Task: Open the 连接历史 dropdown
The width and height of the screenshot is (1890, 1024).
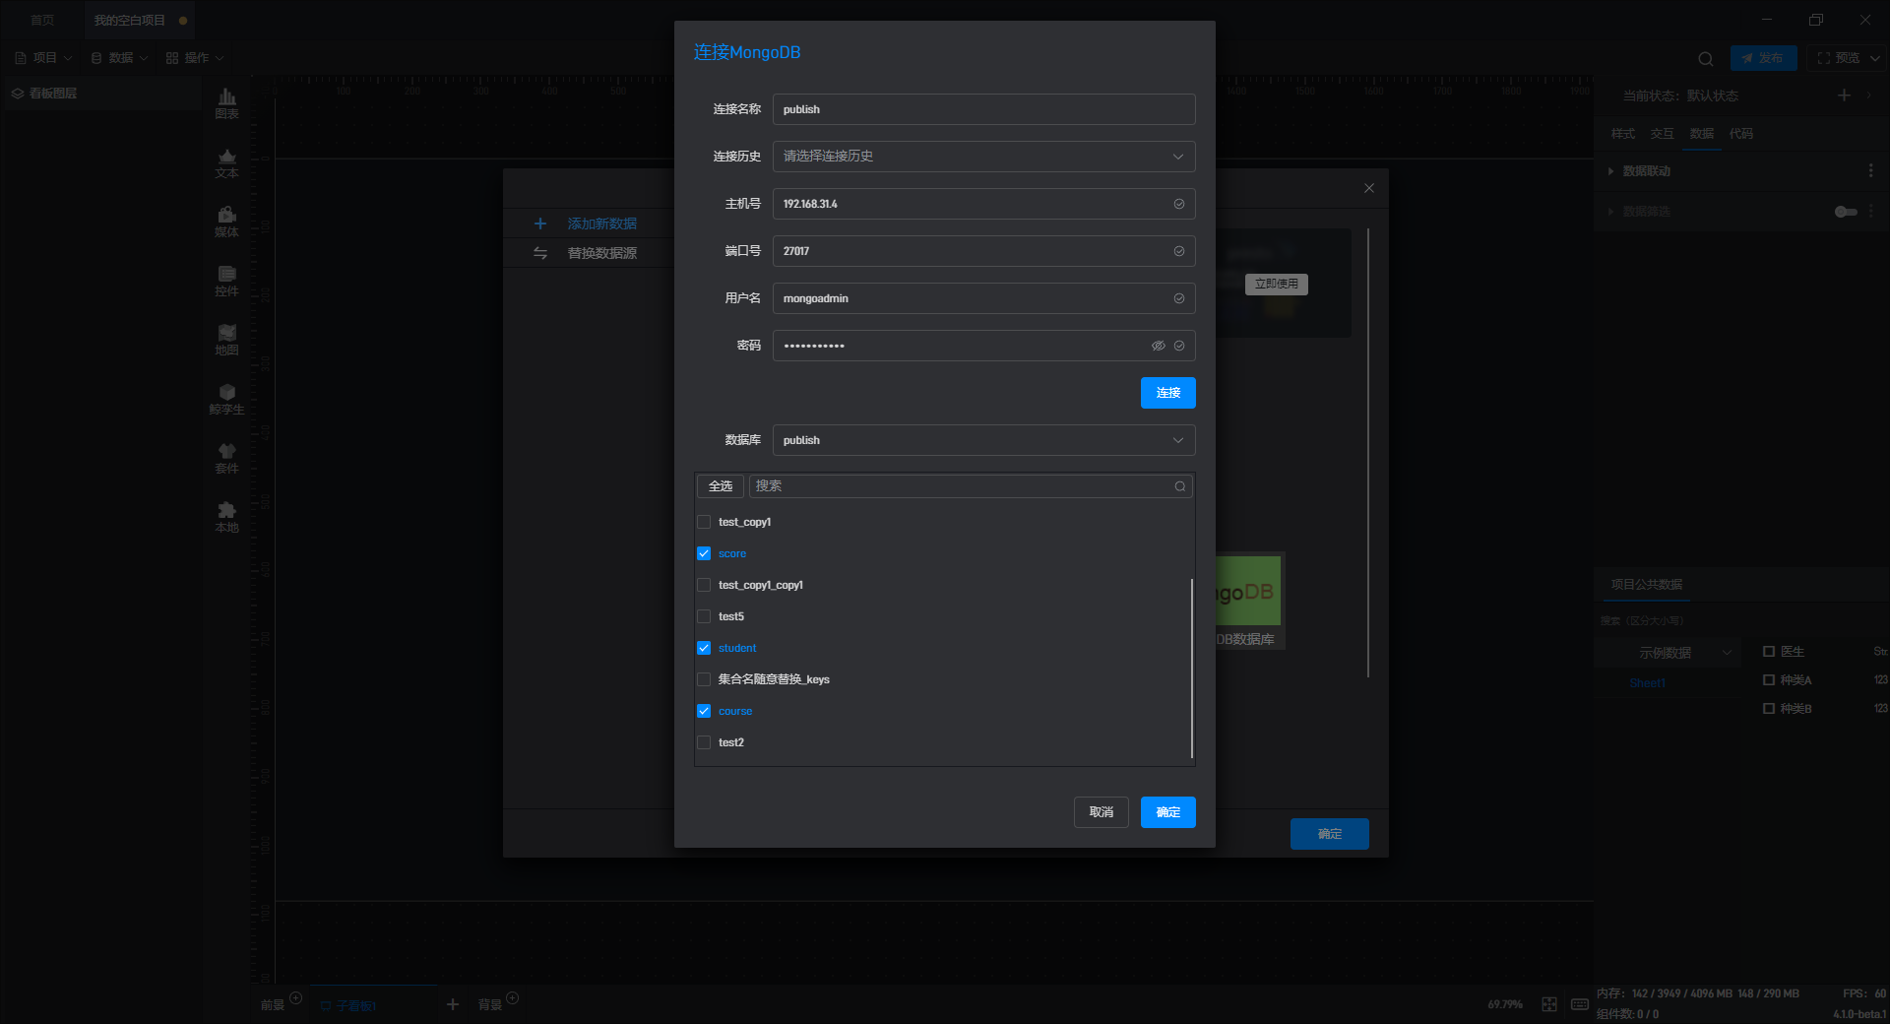Action: [x=984, y=157]
